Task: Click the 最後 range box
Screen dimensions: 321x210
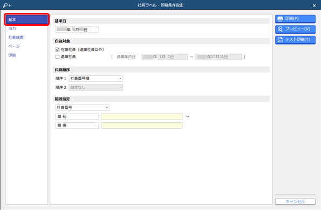Action: coord(77,125)
